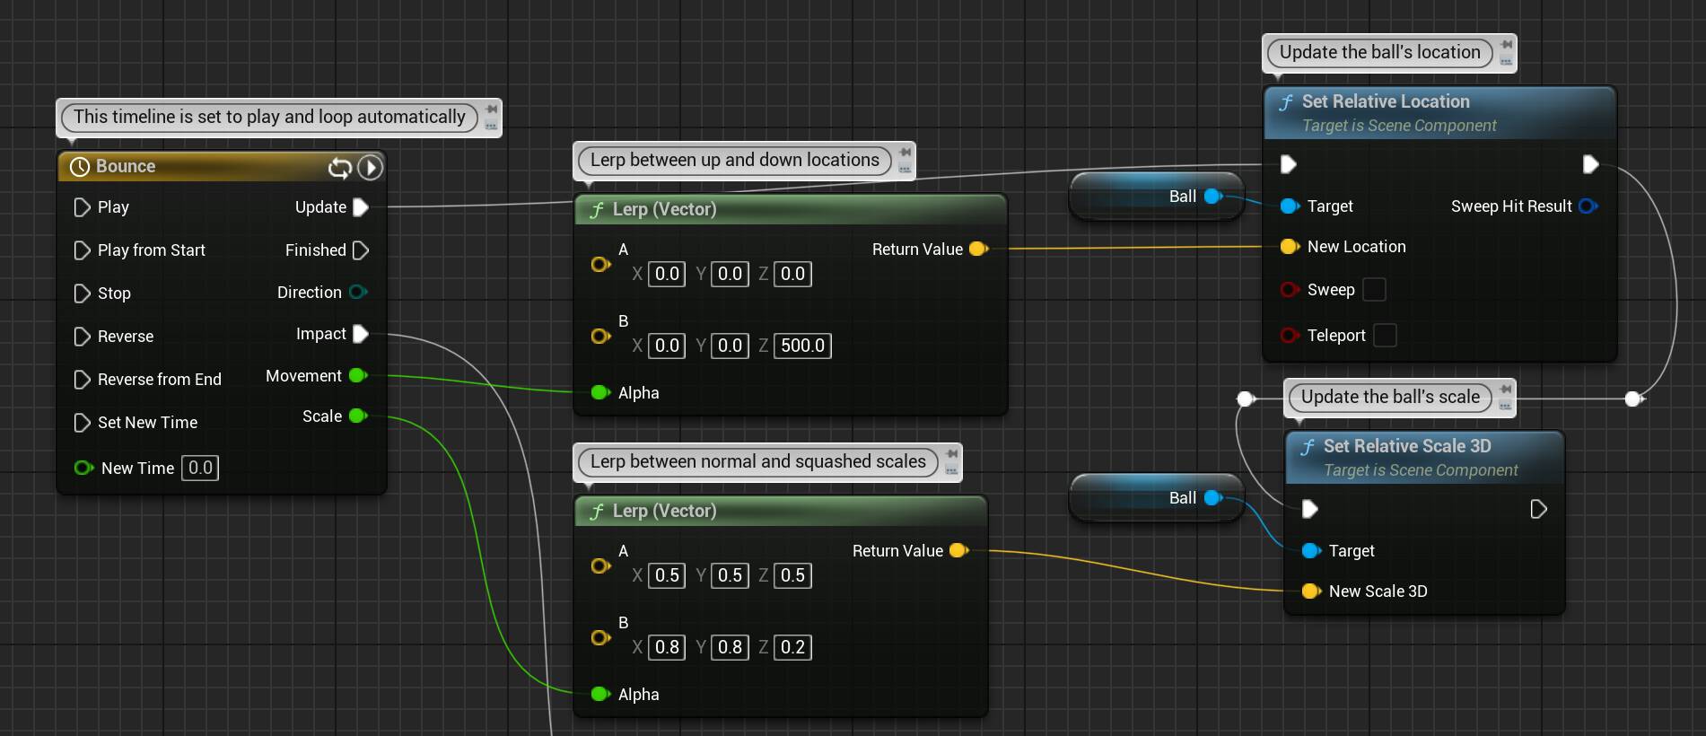Viewport: 1706px width, 736px height.
Task: Click upper Lerp B Z field showing 500.0
Action: 802,346
